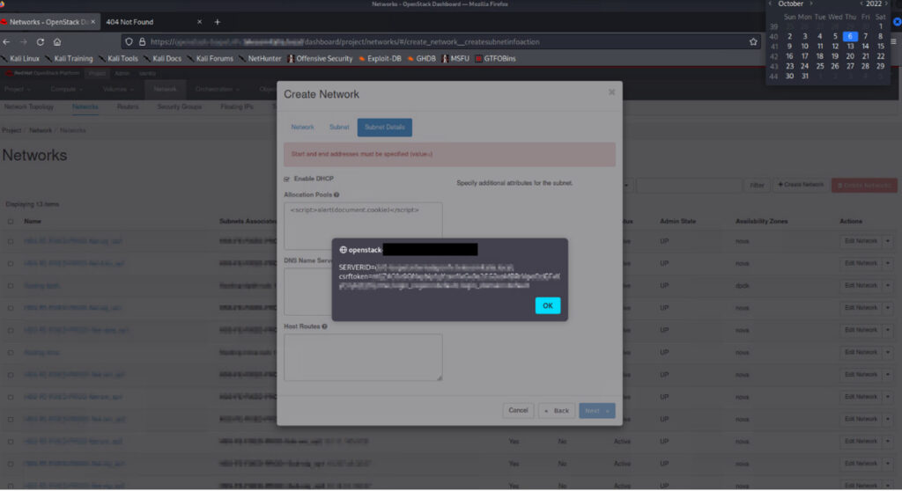Toggle the Enable DHCP checkbox
Screen dimensions: 902x491
(x=286, y=179)
